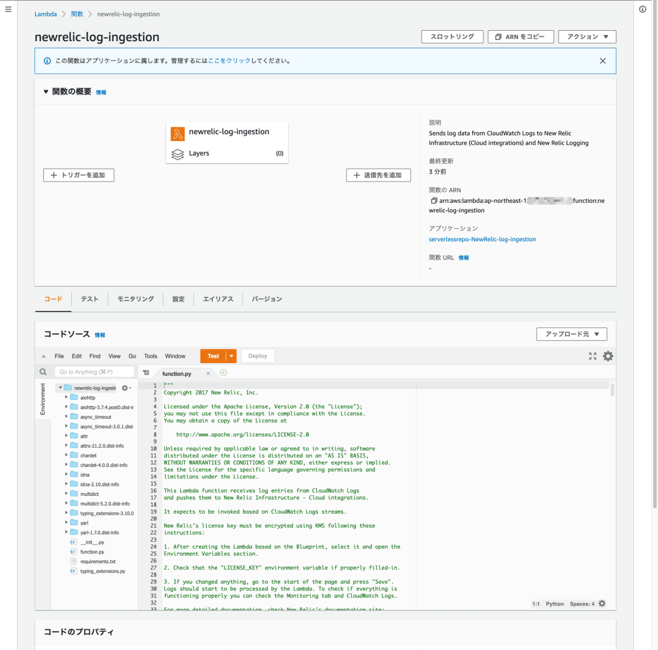The width and height of the screenshot is (658, 650).
Task: Click the Python language status indicator
Action: pos(555,604)
